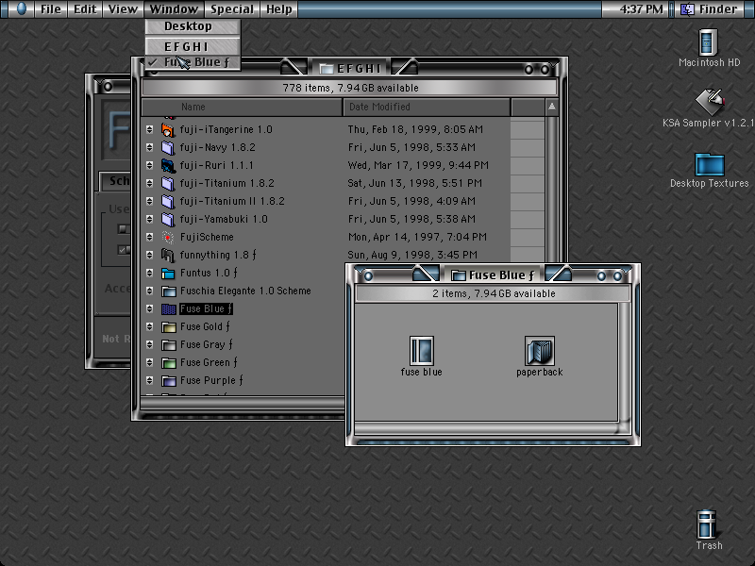Expand the fuji-iTangerine 1.0 row disclosure arrow
755x566 pixels.
[x=149, y=129]
